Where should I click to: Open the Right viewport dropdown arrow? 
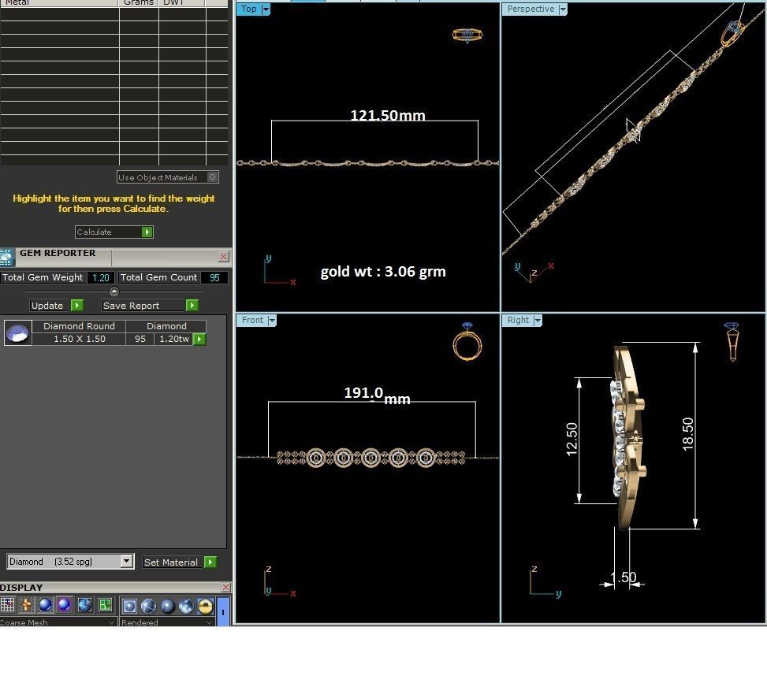[x=538, y=321]
